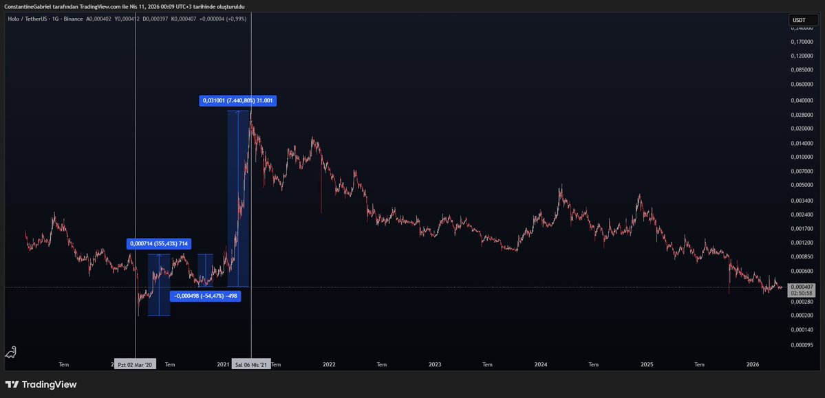The width and height of the screenshot is (825, 398).
Task: Click the Sal 06 Nis '21 date marker
Action: 252,364
